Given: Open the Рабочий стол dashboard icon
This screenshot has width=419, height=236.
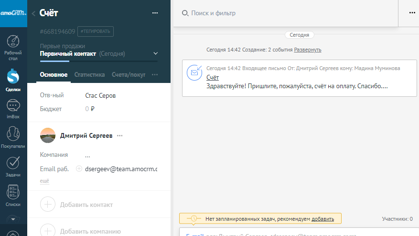Looking at the screenshot, I should [13, 42].
